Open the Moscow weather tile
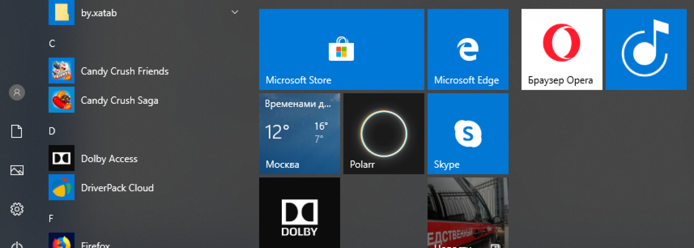This screenshot has width=694, height=248. [x=299, y=134]
